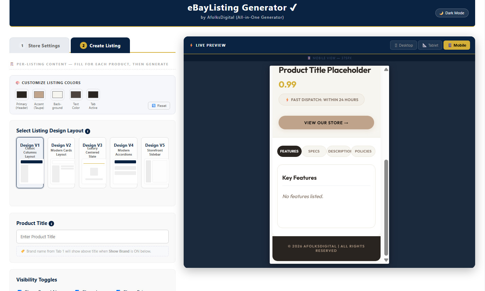Toggle Dark Mode button
Viewport: 485px width, 291px height.
click(452, 13)
